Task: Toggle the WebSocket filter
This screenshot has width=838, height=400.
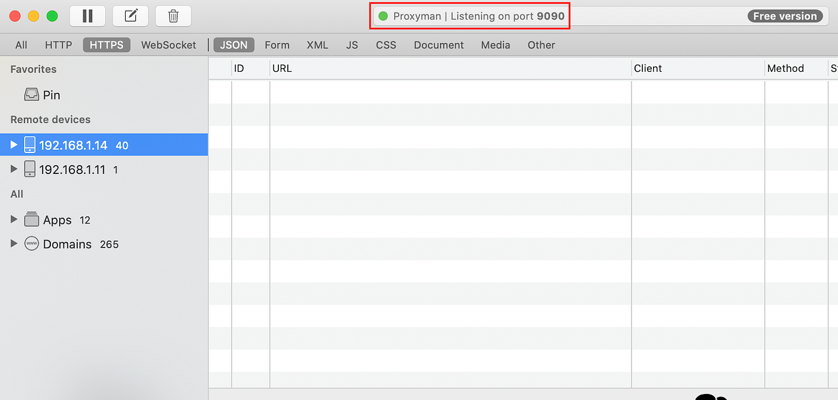Action: 169,45
